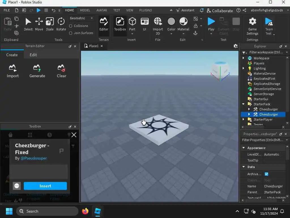Activate the Scale tool
This screenshot has height=218, width=290.
[50, 24]
